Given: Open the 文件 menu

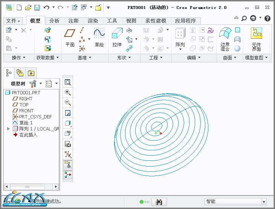Looking at the screenshot, I should pos(14,21).
